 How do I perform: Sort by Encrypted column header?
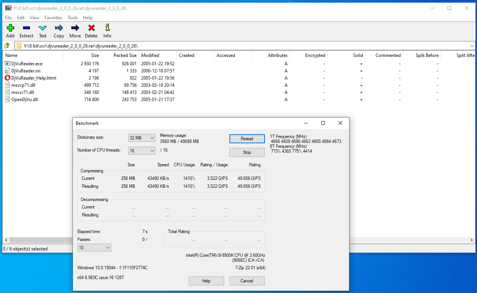[308, 55]
